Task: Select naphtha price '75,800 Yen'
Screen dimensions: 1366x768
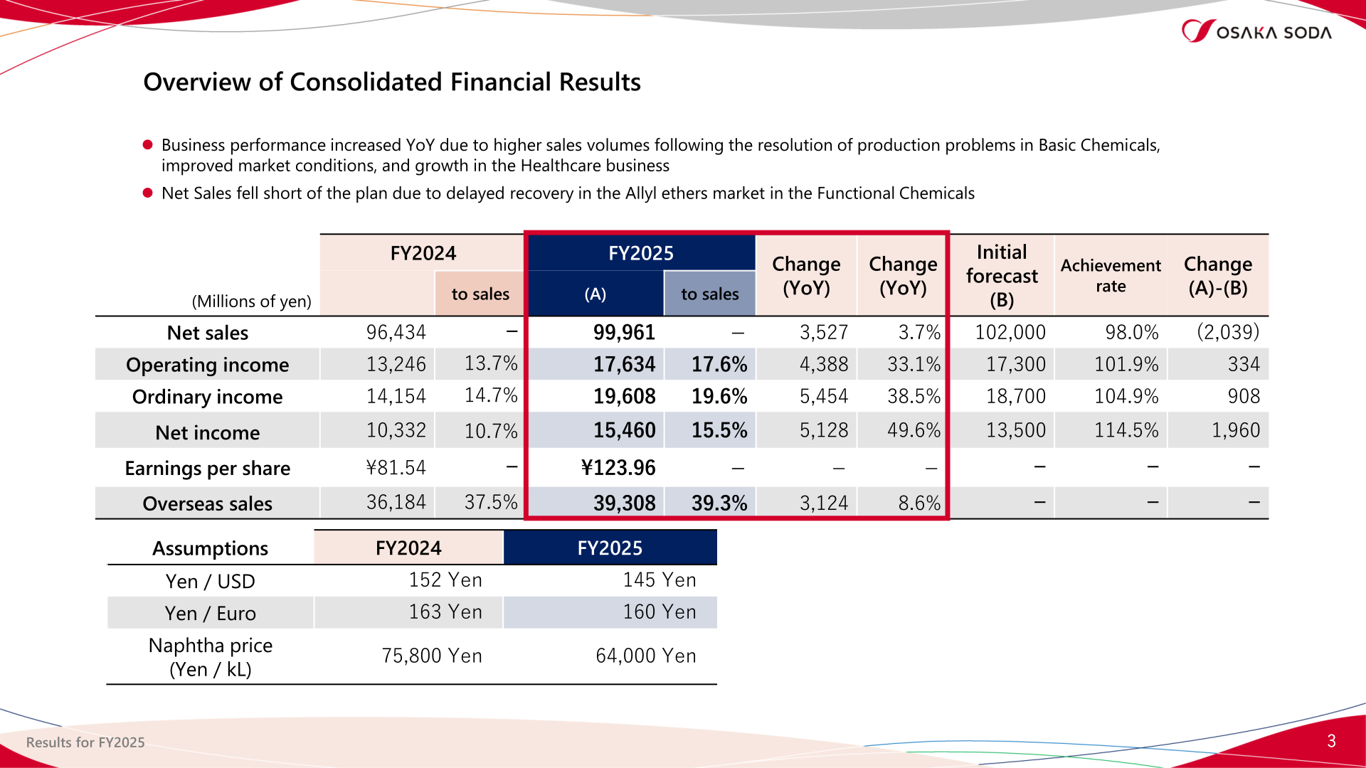Action: coord(432,656)
